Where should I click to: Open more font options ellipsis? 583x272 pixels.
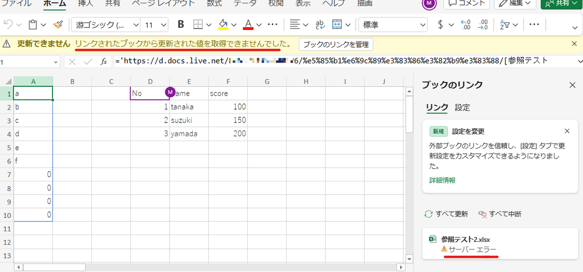(x=273, y=24)
